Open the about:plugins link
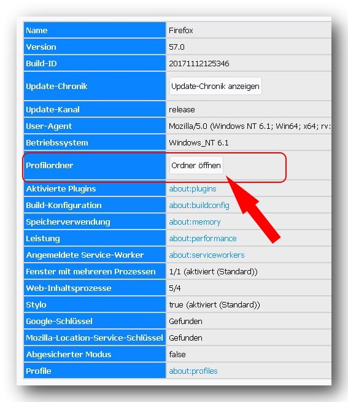 tap(193, 188)
